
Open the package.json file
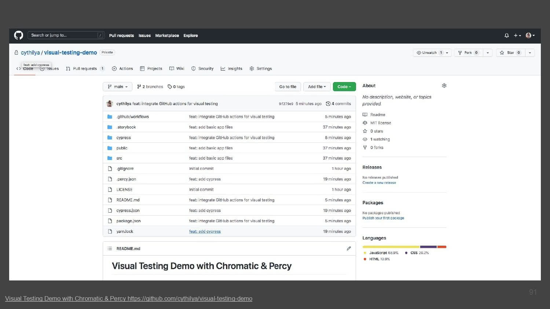(x=128, y=221)
